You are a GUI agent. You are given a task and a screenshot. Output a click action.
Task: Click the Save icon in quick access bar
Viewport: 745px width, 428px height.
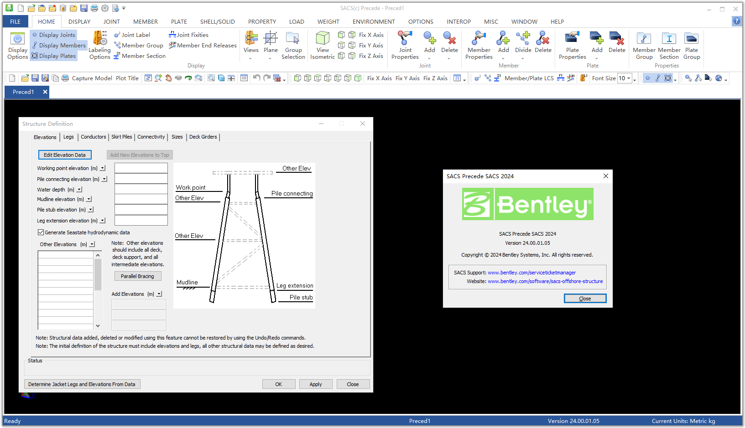coord(84,8)
